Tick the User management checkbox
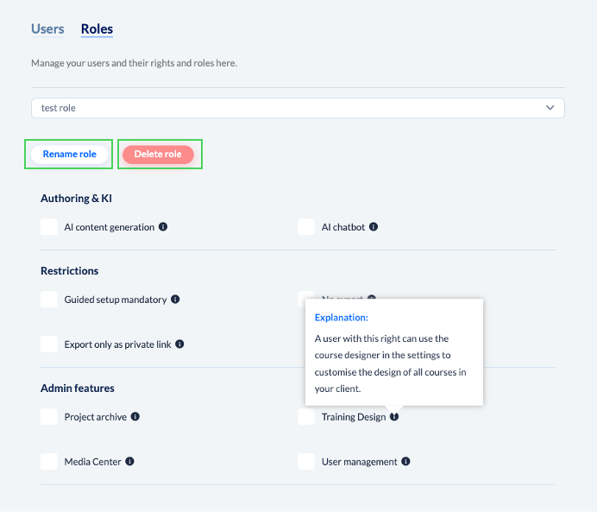Viewport: 597px width, 512px height. [306, 461]
